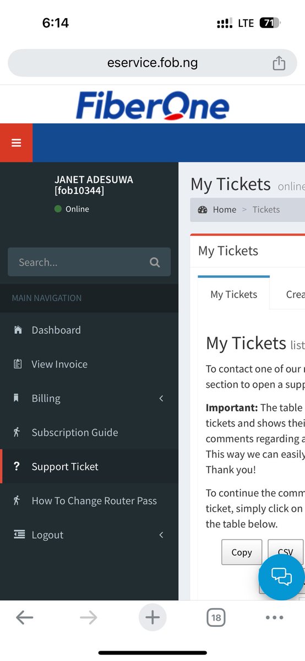The width and height of the screenshot is (305, 661).
Task: Go back with browser back arrow
Action: [25, 617]
